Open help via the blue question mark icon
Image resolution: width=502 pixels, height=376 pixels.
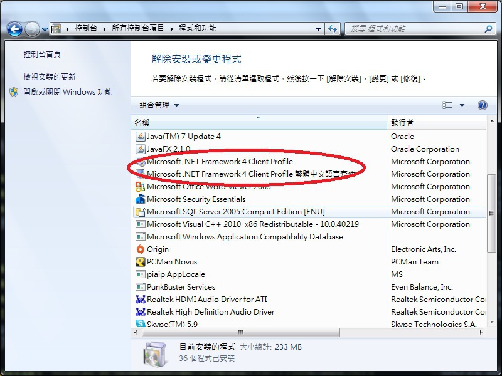[x=483, y=105]
